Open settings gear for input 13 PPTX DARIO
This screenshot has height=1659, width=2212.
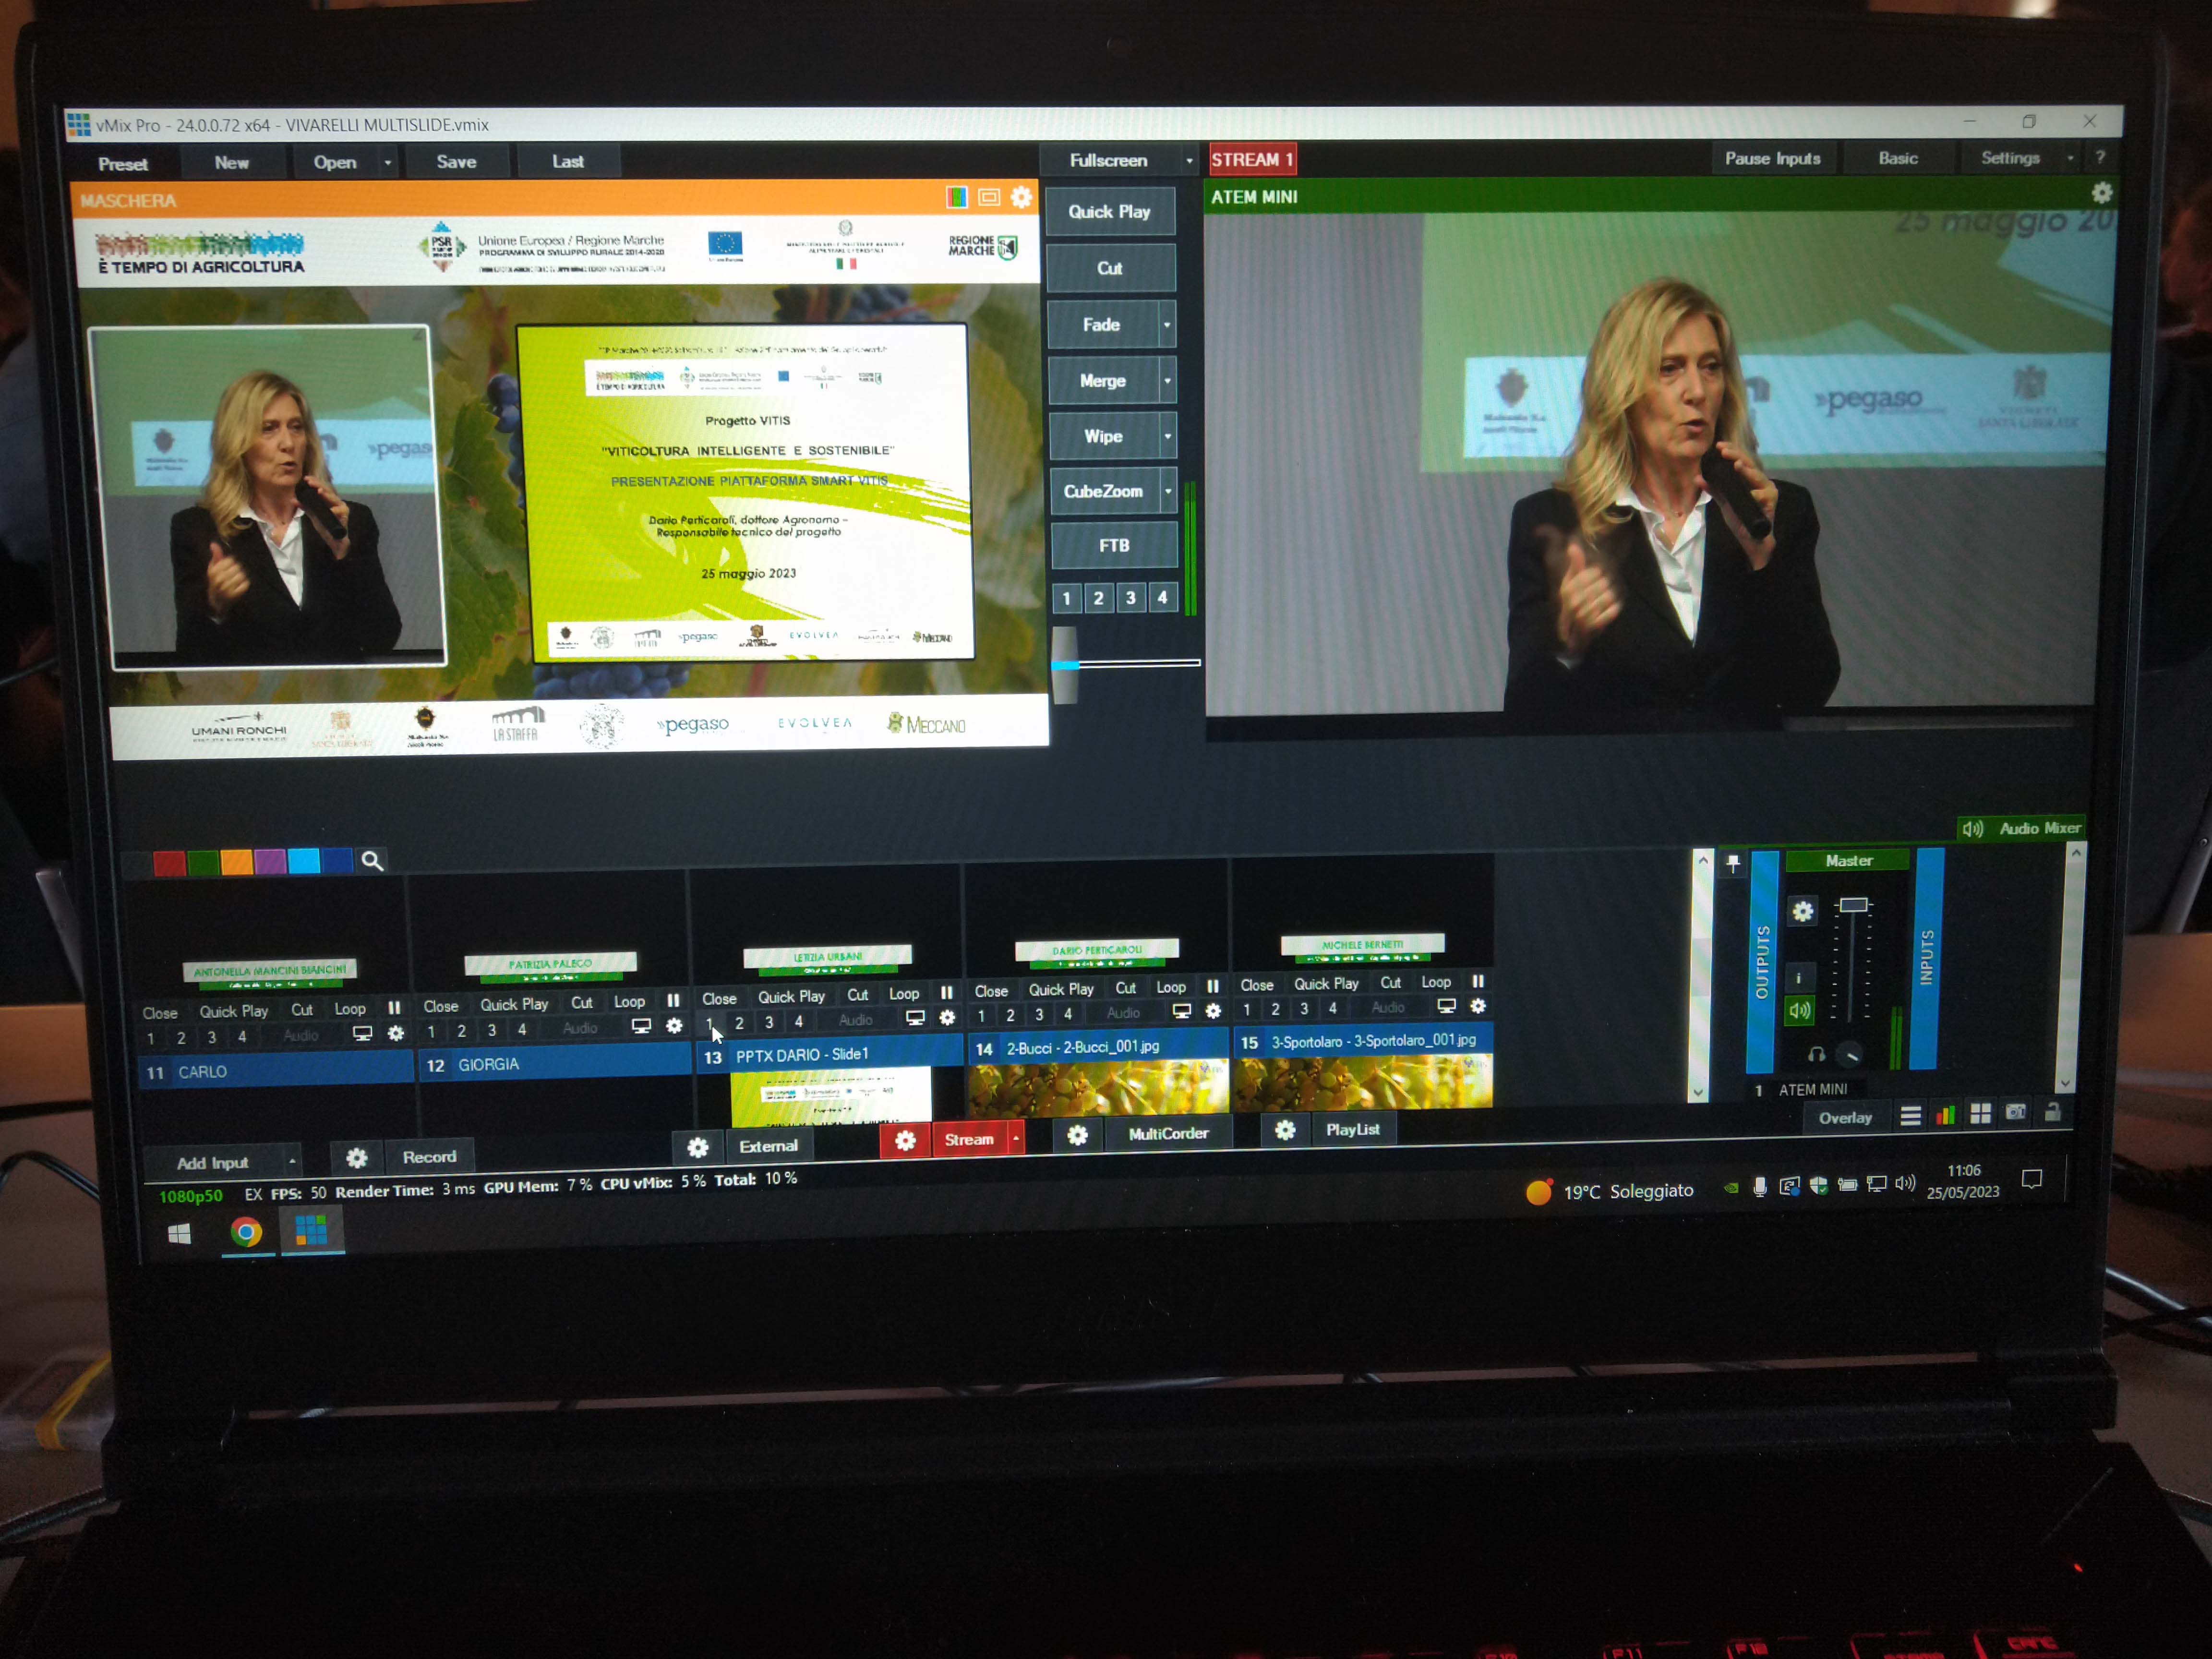click(x=946, y=1017)
